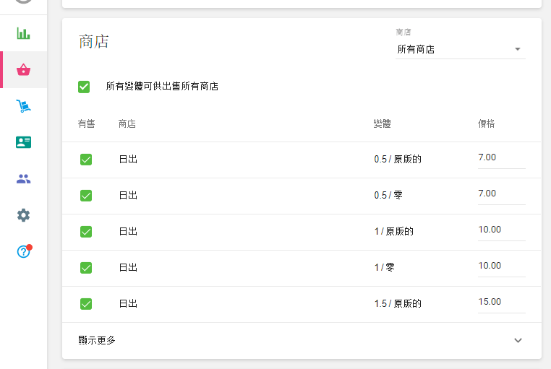
Task: Open the Inventory hand truck icon
Action: click(x=23, y=105)
